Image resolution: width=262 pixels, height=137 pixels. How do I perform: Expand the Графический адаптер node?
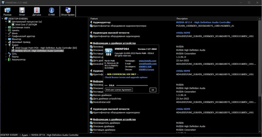pyautogui.click(x=6, y=36)
